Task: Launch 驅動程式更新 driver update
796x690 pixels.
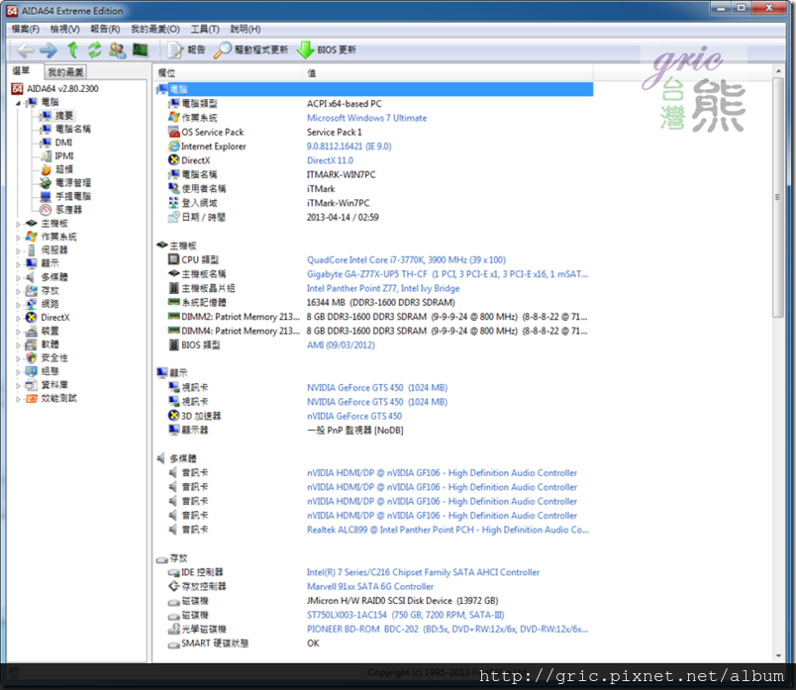Action: (x=250, y=49)
